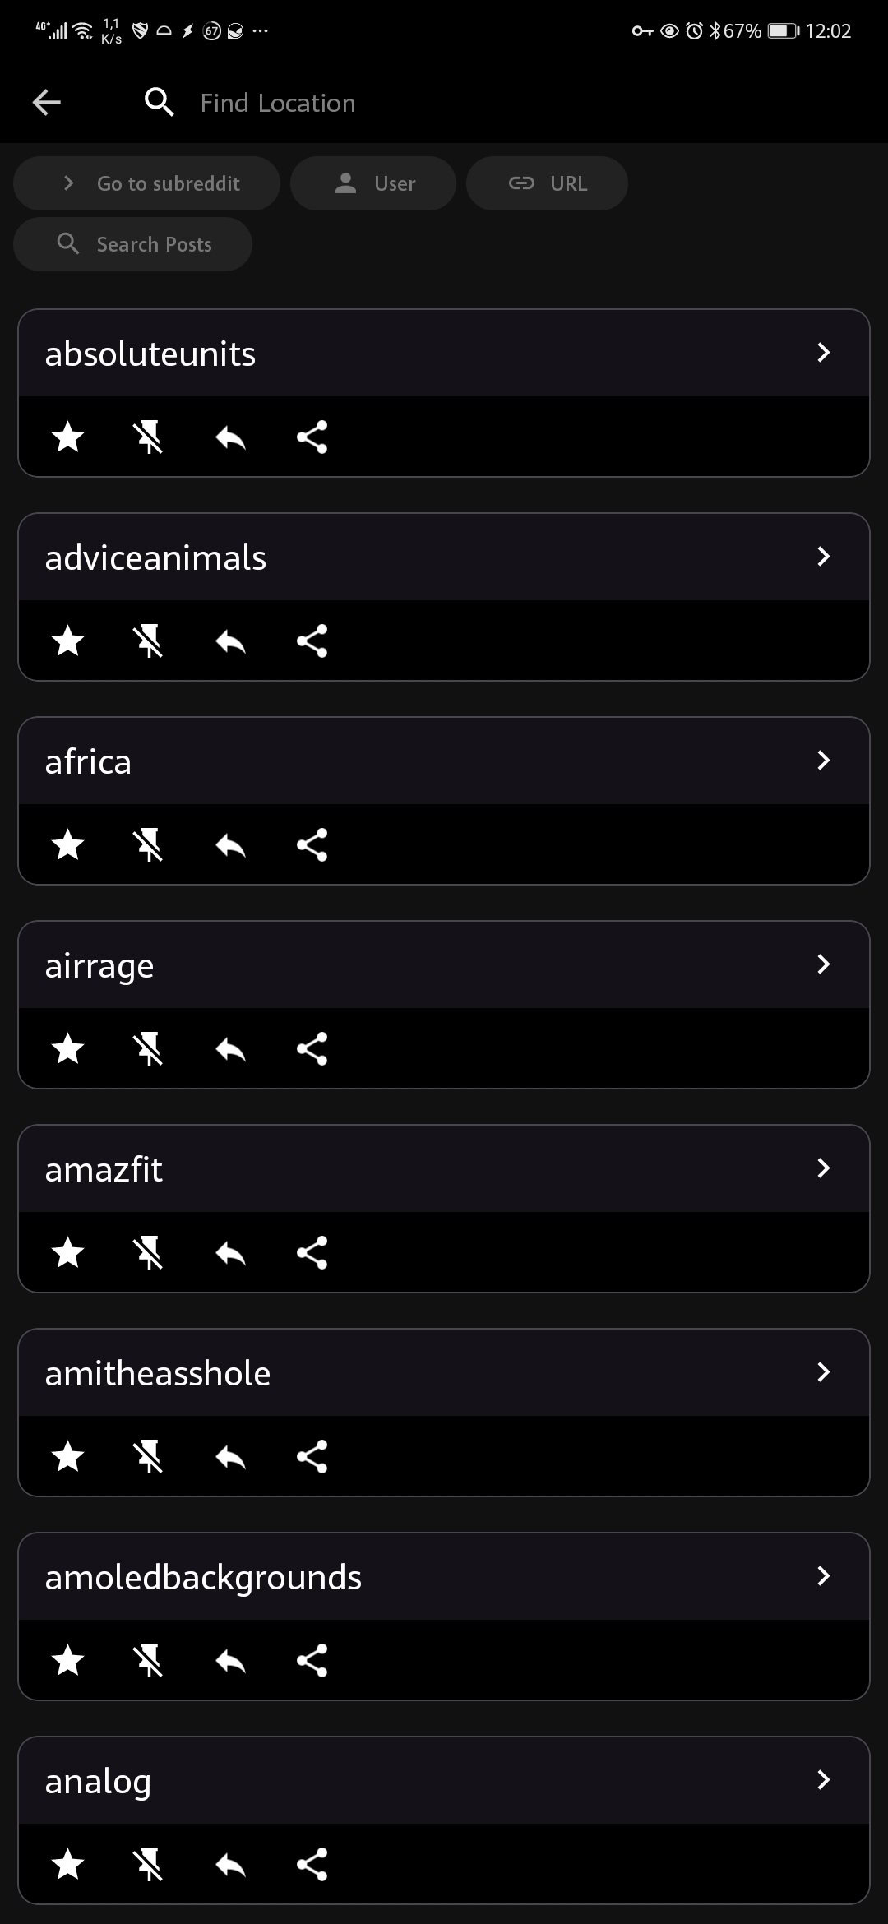Toggle pin for amazfit subreddit
This screenshot has width=888, height=1924.
pos(149,1253)
